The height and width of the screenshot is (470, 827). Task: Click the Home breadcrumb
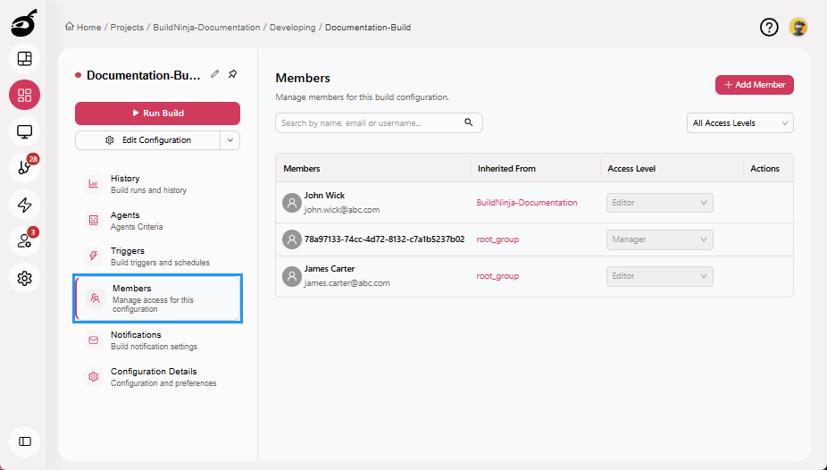coord(83,27)
